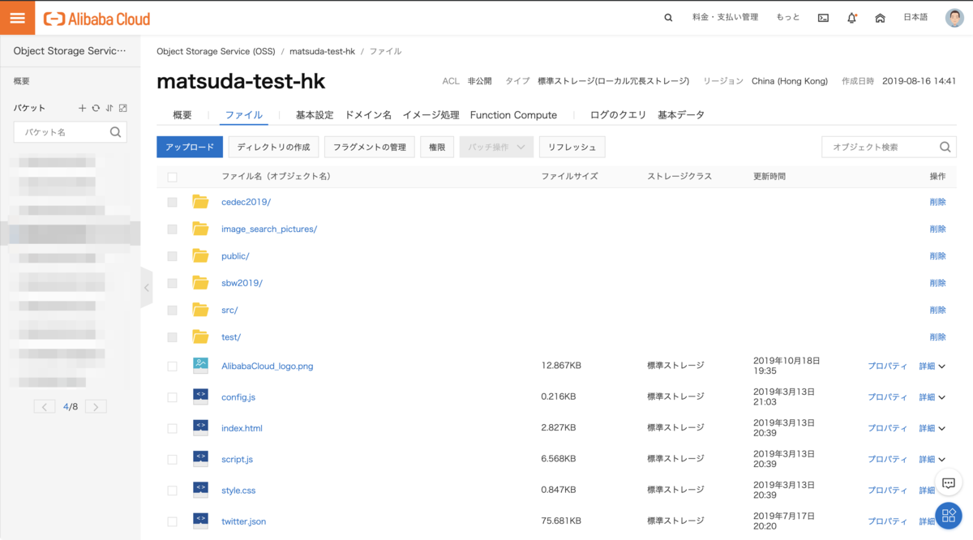This screenshot has height=540, width=973.
Task: Click the plus icon to create bucket
Action: 82,108
